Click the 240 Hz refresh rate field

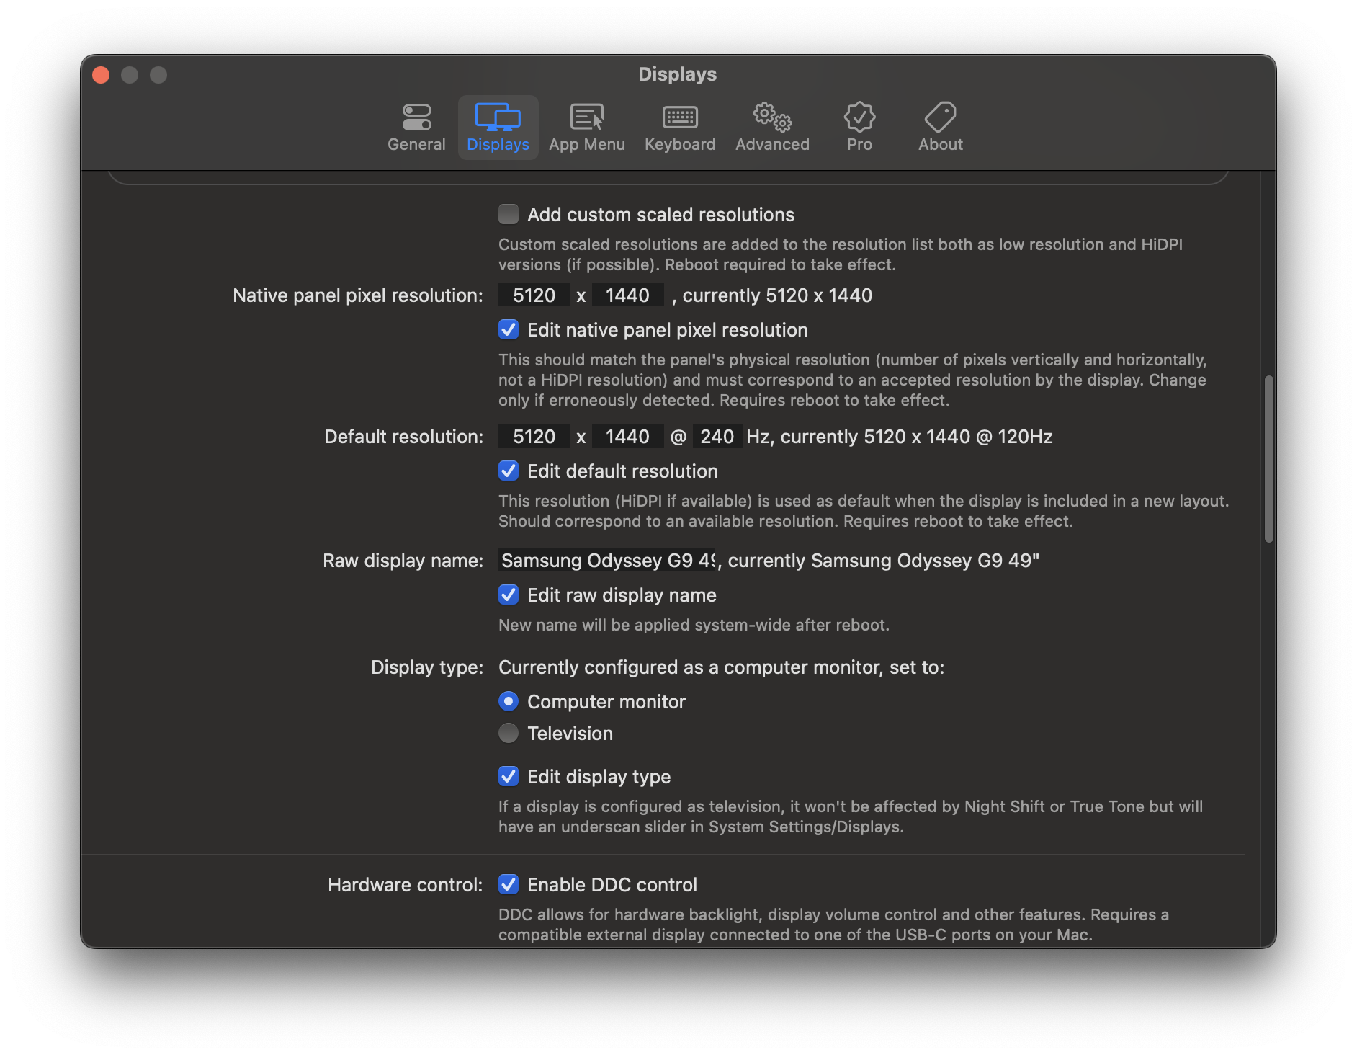tap(717, 437)
